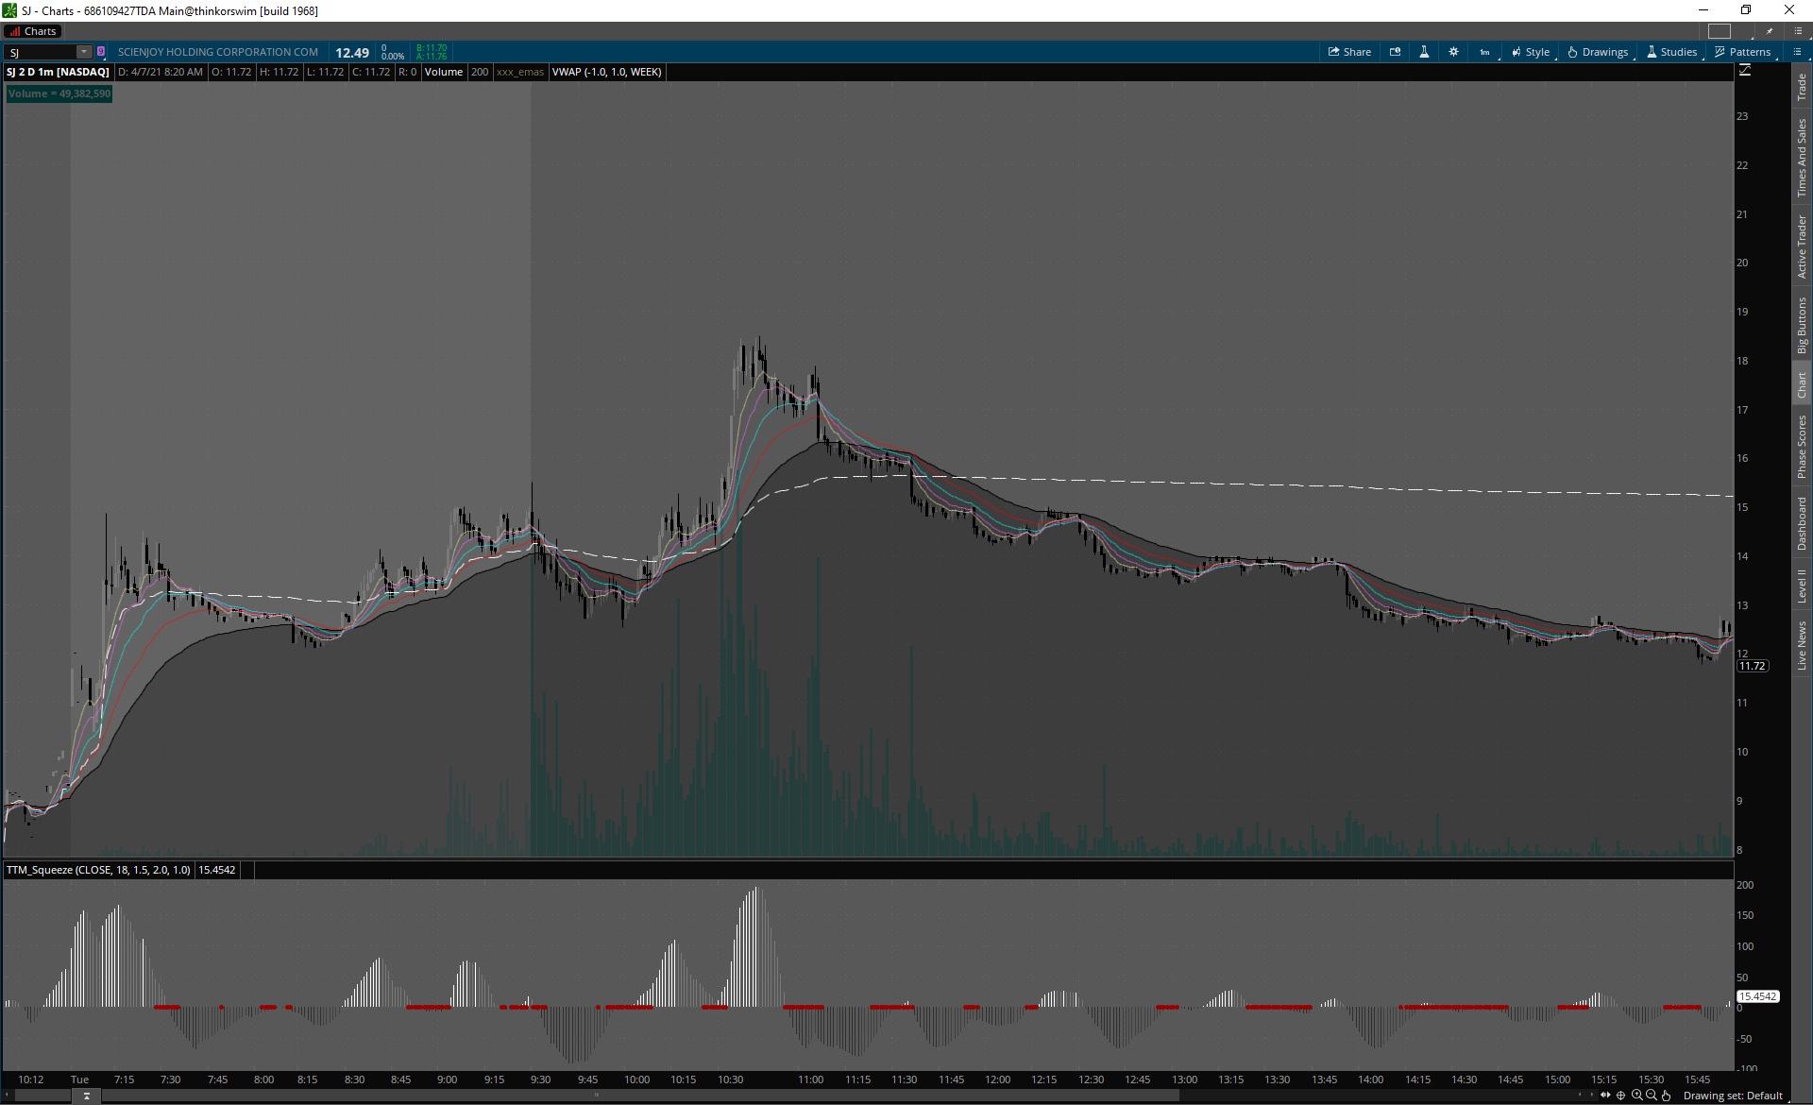Click the Drawing set: Default button

click(1732, 1096)
